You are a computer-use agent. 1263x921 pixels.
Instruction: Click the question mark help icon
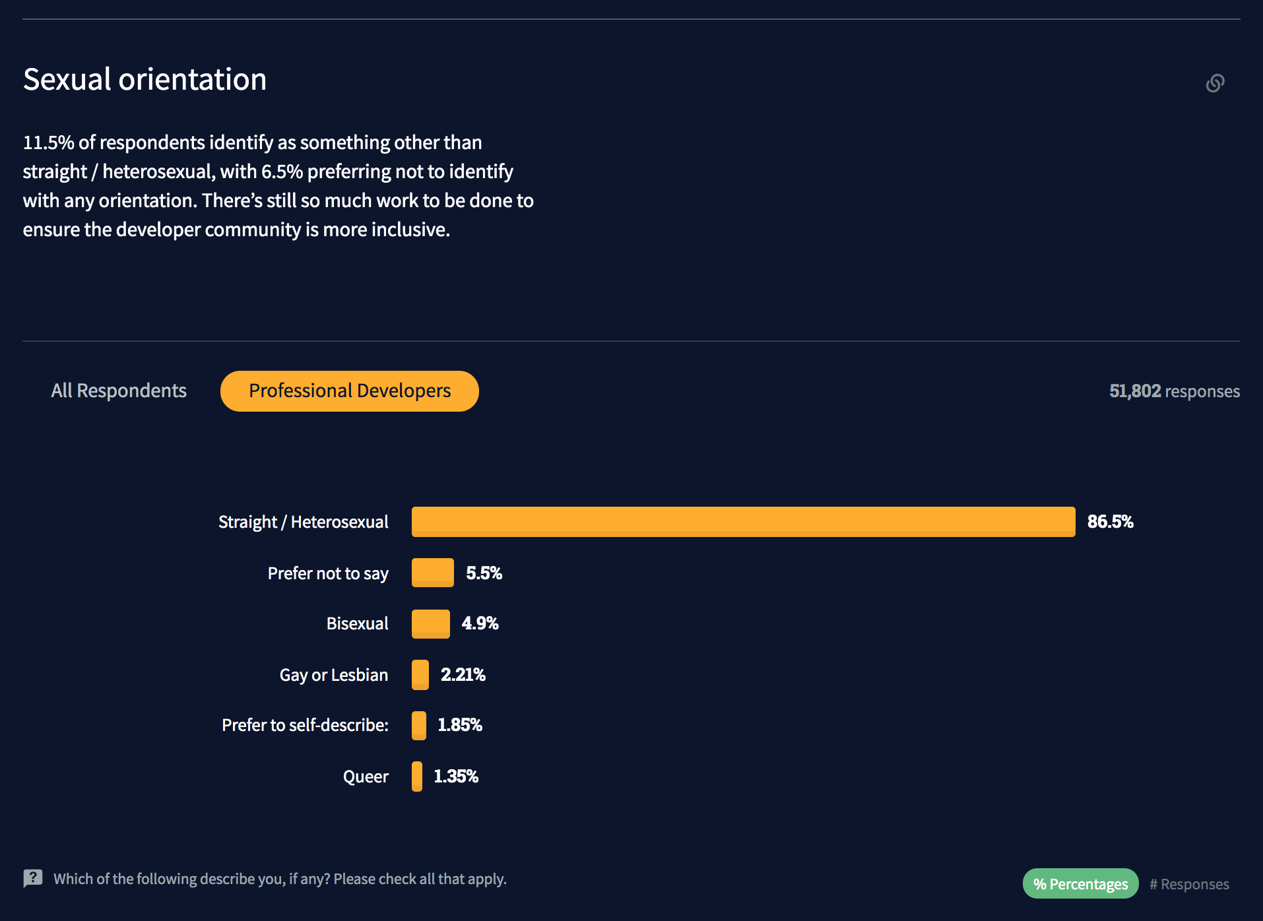[x=33, y=878]
